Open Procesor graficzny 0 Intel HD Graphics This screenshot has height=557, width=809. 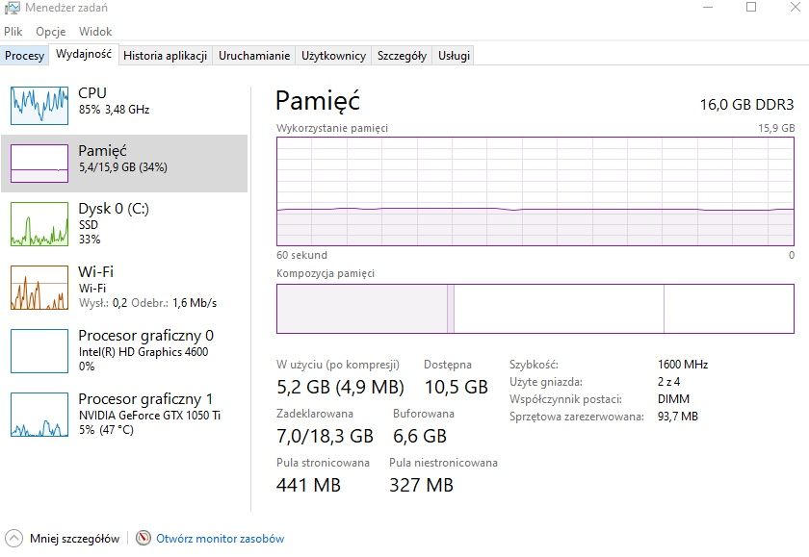[144, 350]
